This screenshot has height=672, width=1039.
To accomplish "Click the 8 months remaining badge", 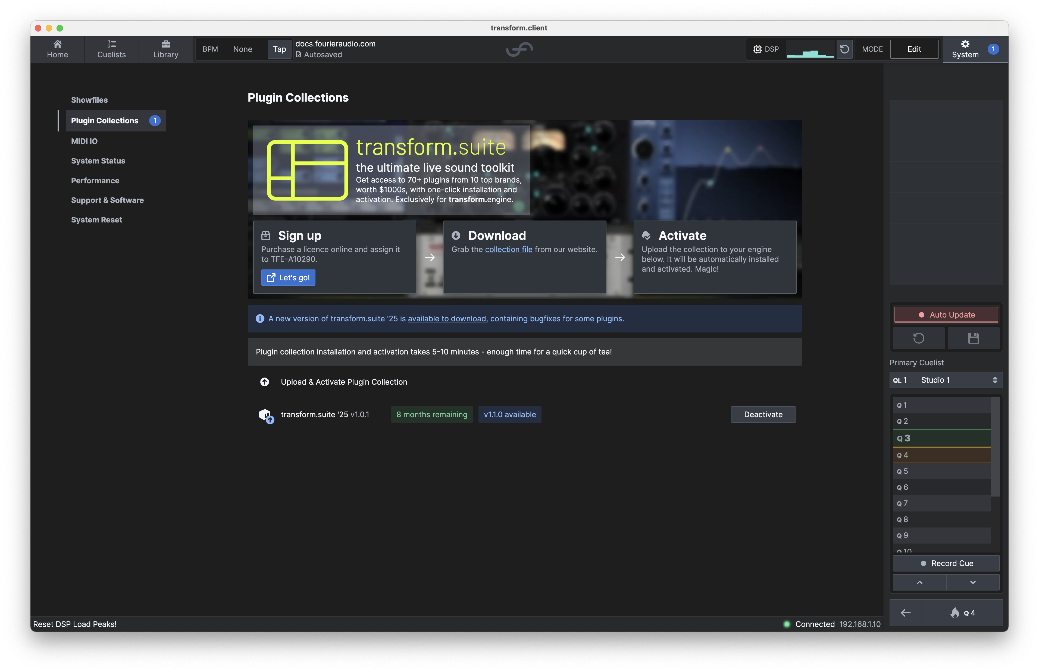I will 431,414.
